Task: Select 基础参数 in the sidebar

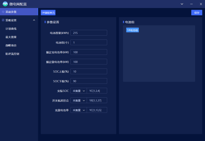Action: tap(19, 12)
